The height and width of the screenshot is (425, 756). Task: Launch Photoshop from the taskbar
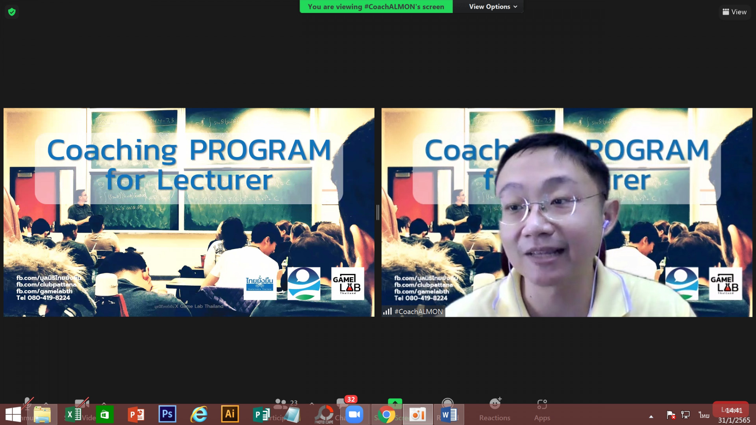tap(167, 414)
